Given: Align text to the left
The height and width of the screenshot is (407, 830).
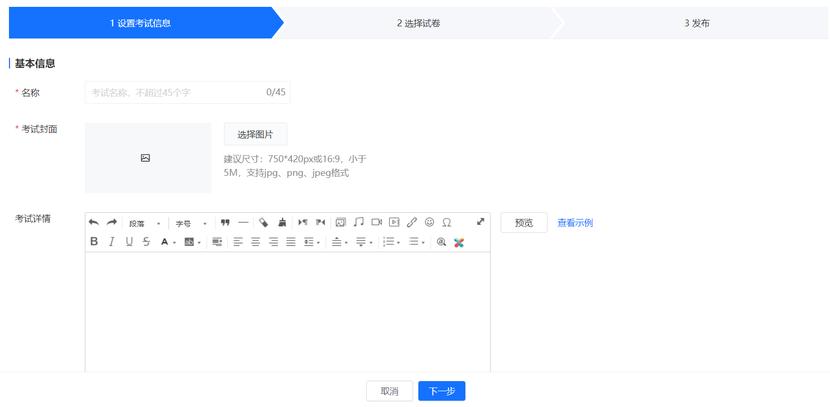Looking at the screenshot, I should point(238,242).
